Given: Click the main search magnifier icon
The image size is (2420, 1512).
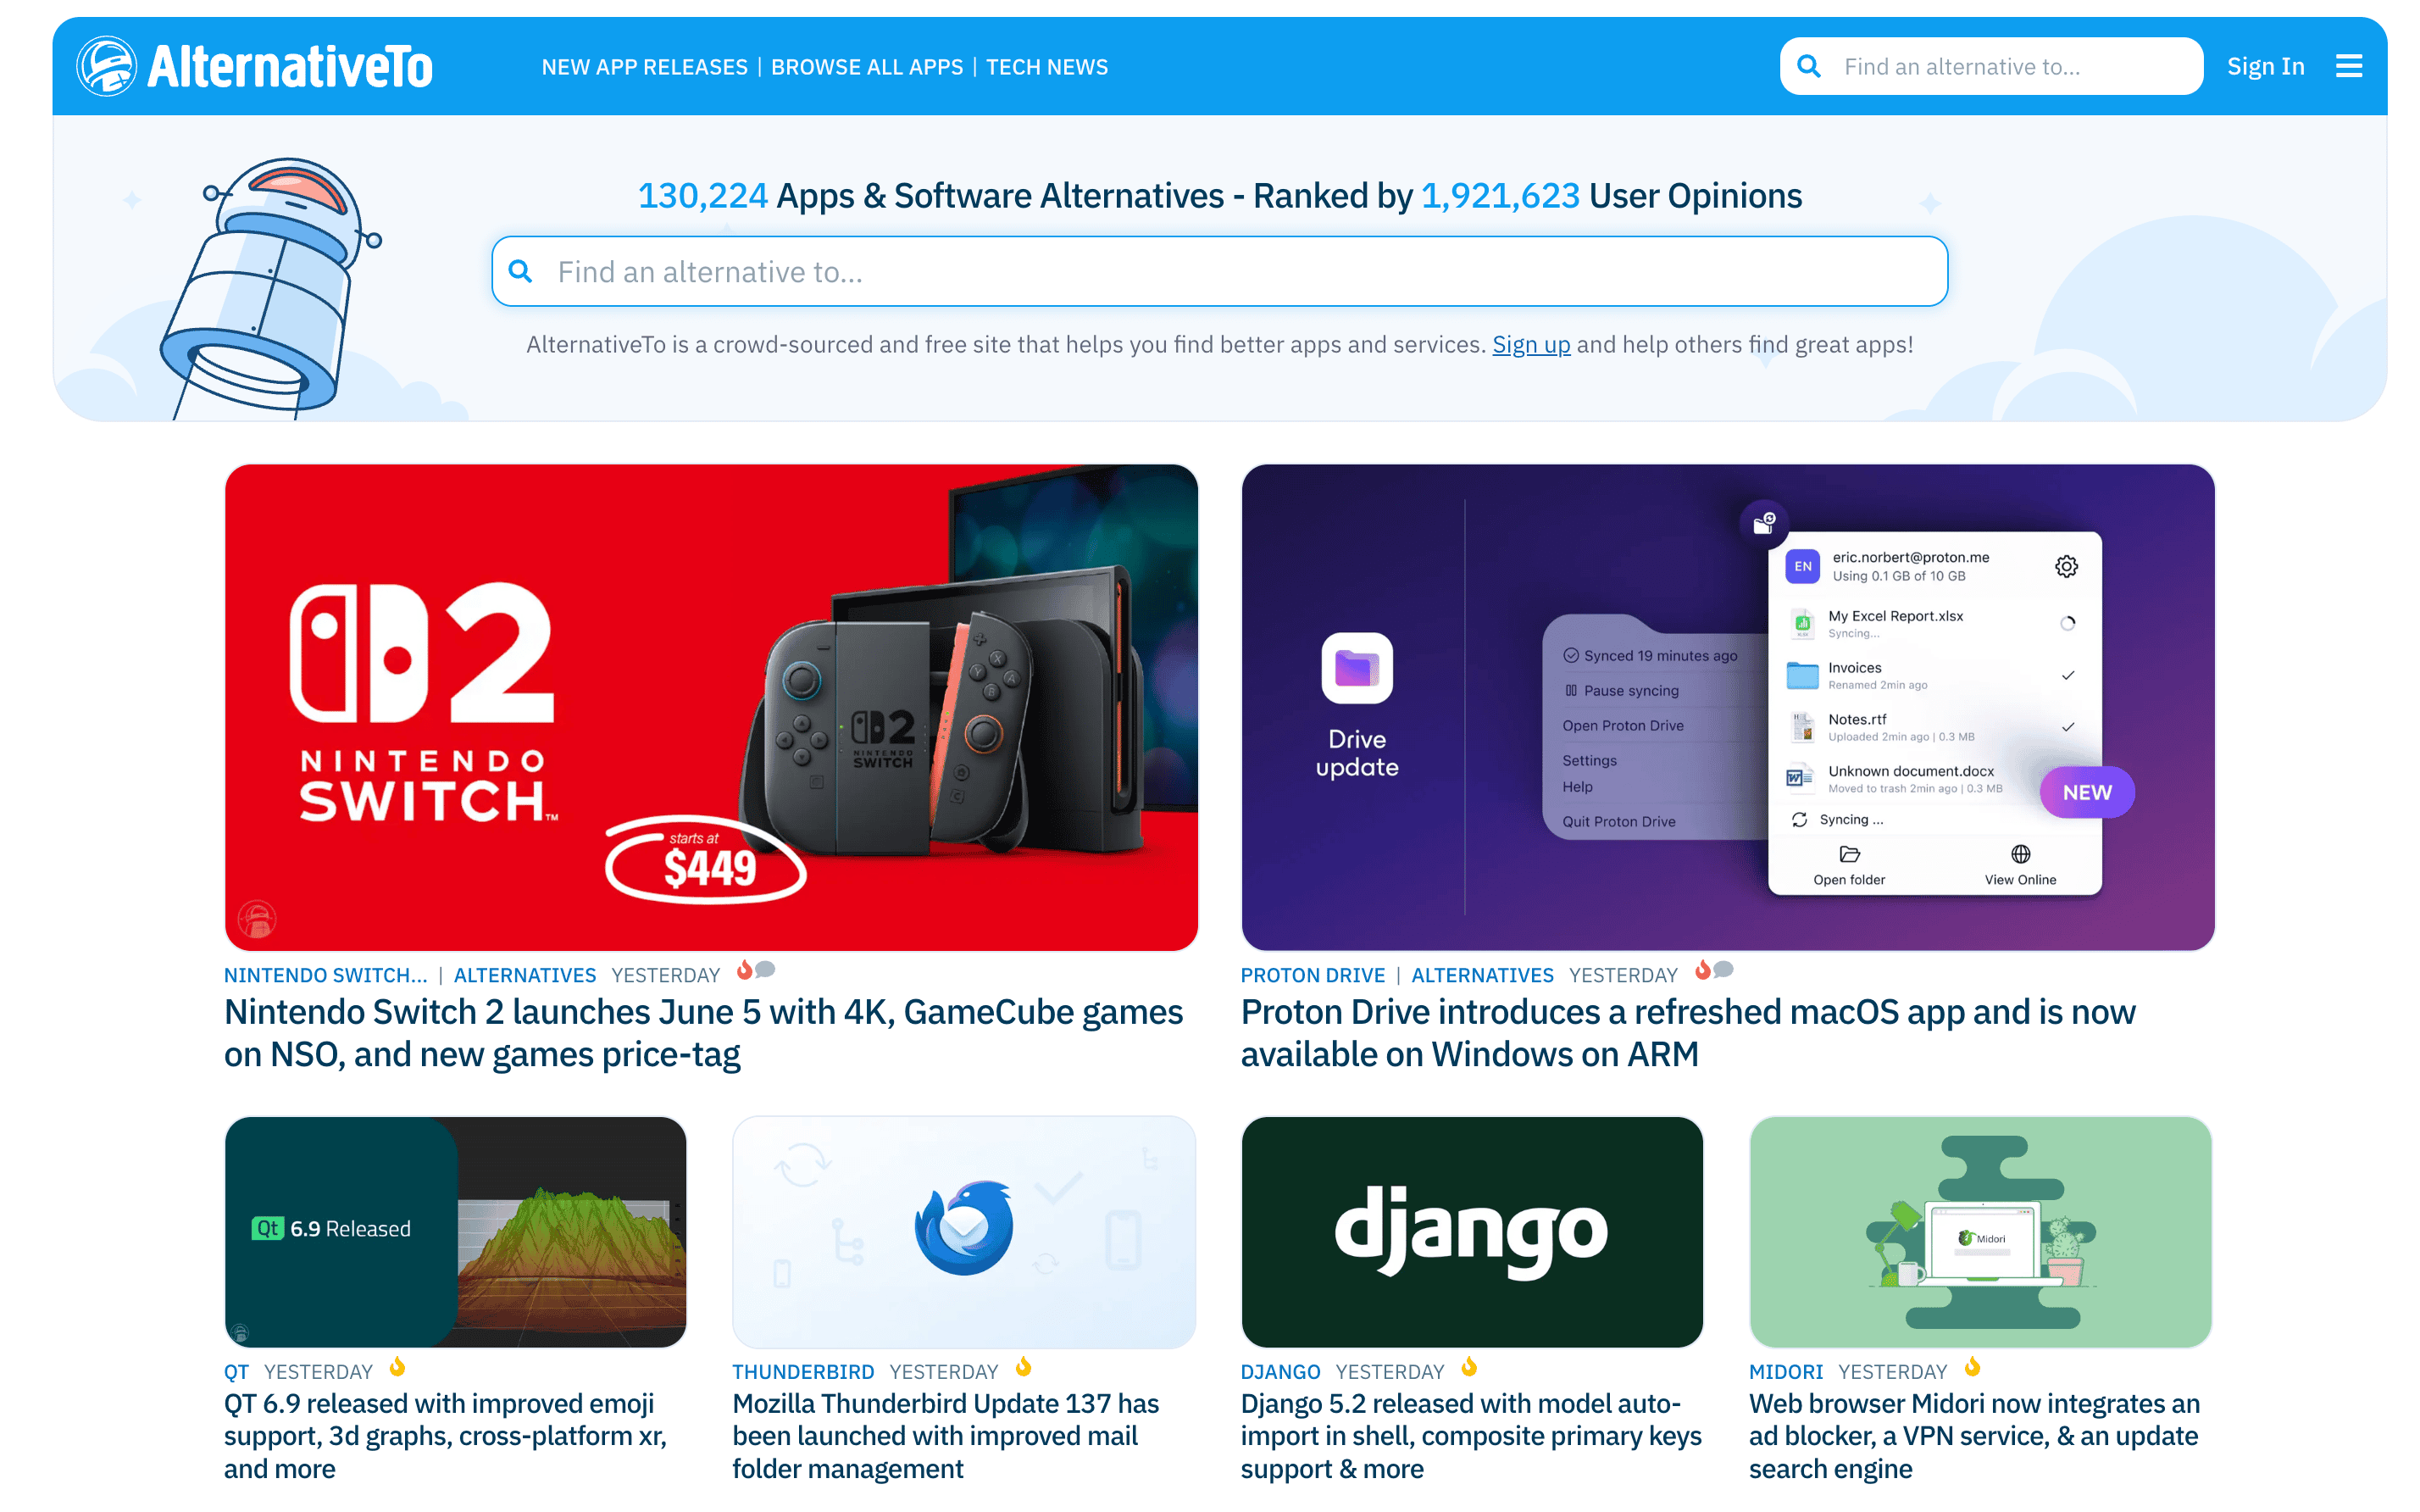Looking at the screenshot, I should 521,271.
